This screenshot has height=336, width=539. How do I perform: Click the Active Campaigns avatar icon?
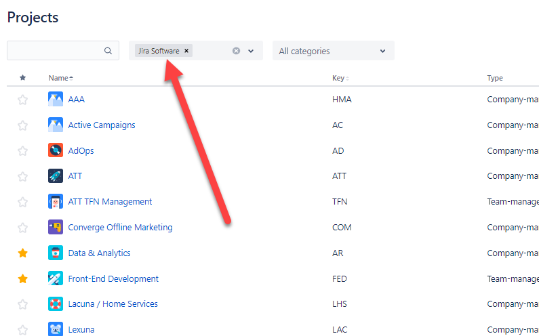pos(56,125)
